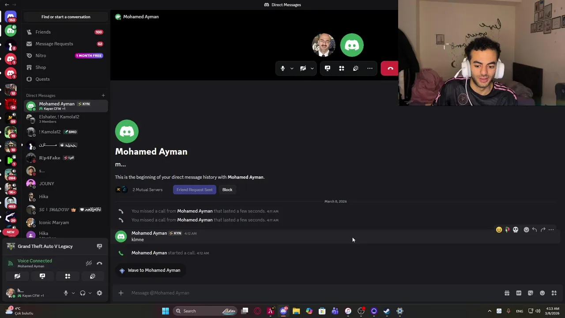This screenshot has width=565, height=318.
Task: Open Message Requests
Action: tap(65, 44)
